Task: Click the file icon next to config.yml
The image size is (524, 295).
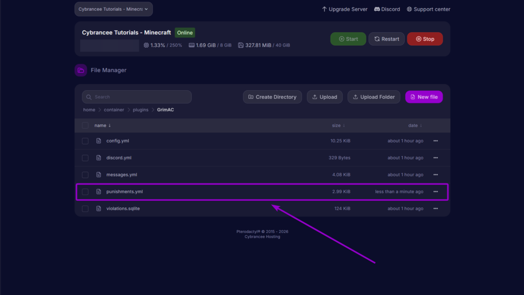Action: point(98,140)
